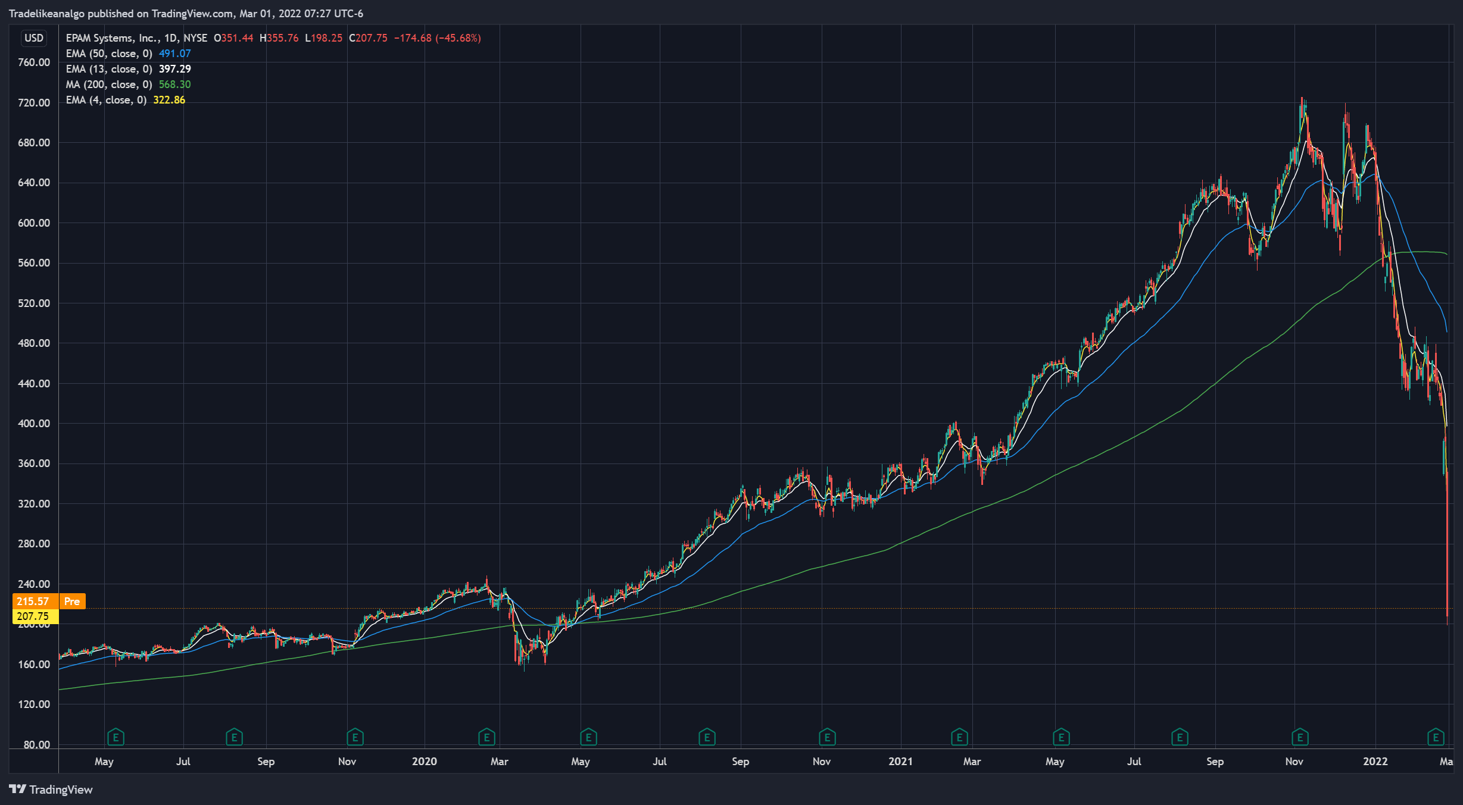Open earnings E marker between Jul and Sep 2020
The height and width of the screenshot is (805, 1463).
[x=707, y=738]
